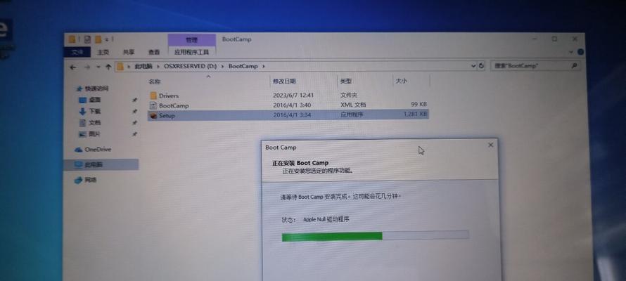The image size is (626, 281).
Task: Click the search magnifier icon
Action: [575, 65]
